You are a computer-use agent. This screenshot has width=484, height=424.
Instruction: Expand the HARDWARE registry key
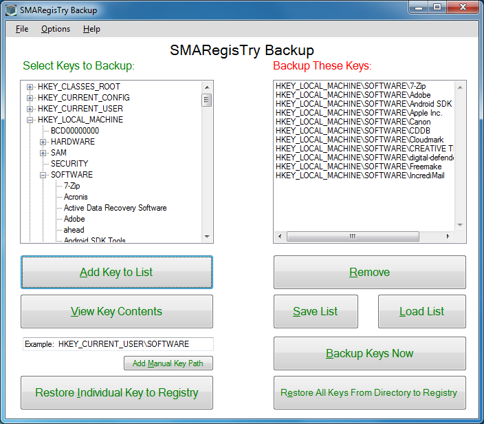43,142
